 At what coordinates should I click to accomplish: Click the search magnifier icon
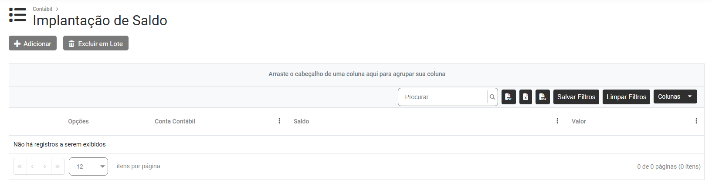(x=492, y=97)
